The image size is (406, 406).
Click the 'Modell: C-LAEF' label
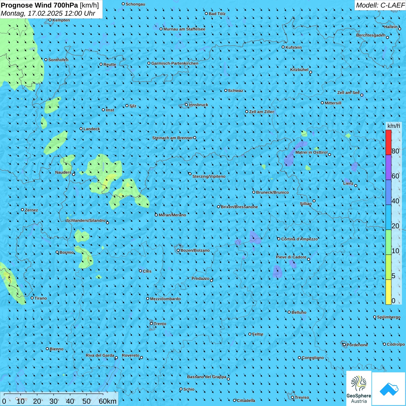pos(380,5)
